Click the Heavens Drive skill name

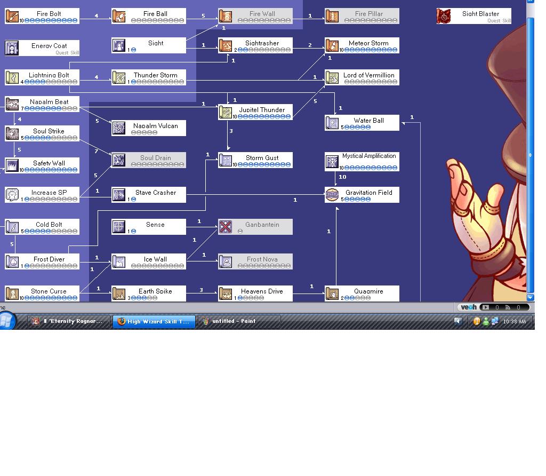(x=262, y=291)
